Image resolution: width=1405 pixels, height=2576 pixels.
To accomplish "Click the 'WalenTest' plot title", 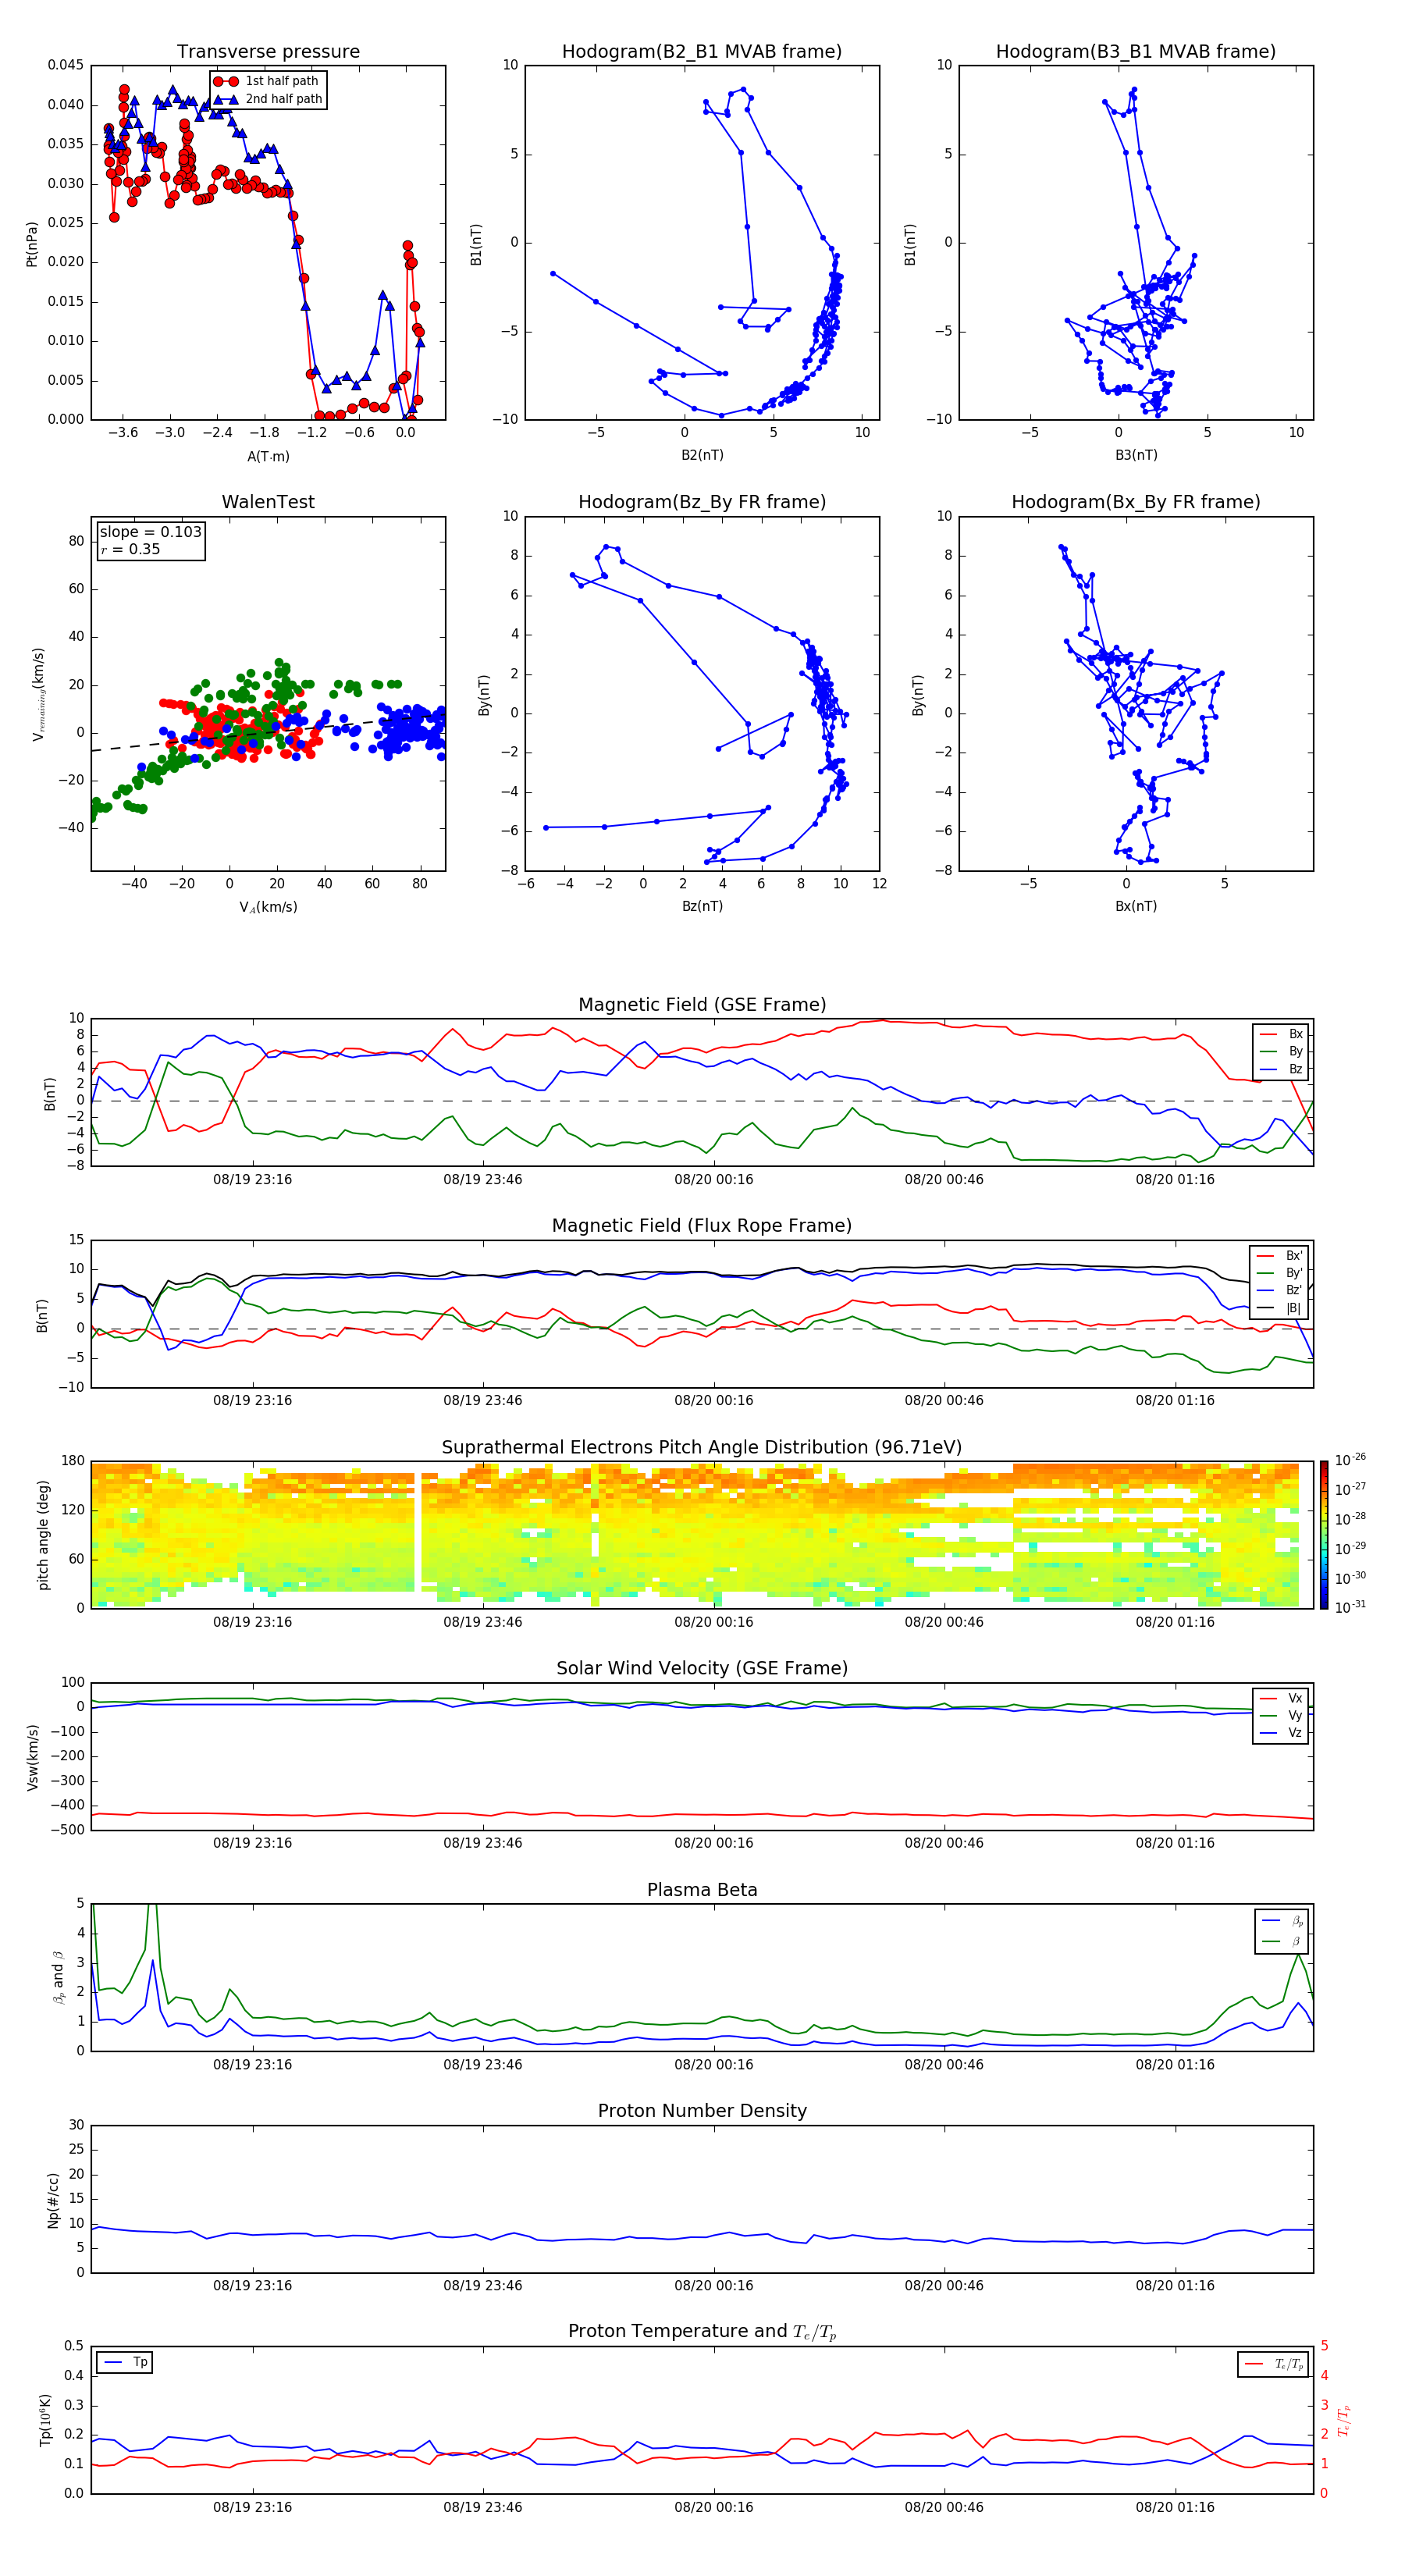I will click(268, 502).
